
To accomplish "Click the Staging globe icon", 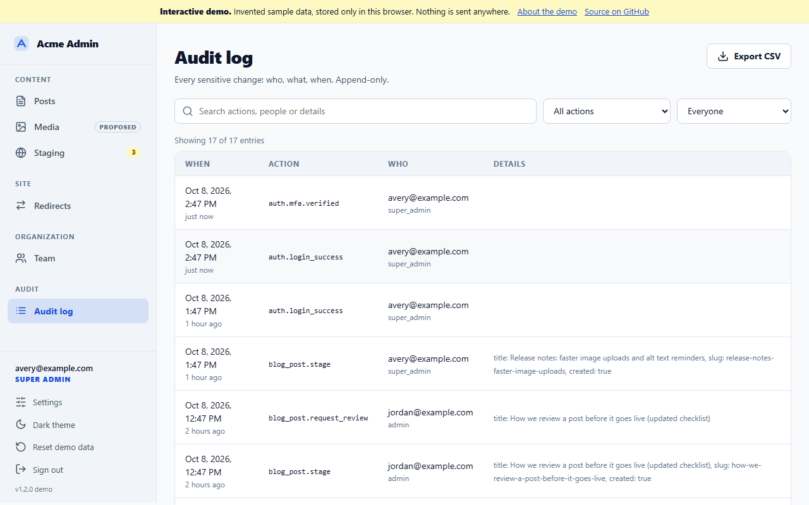I will 21,153.
